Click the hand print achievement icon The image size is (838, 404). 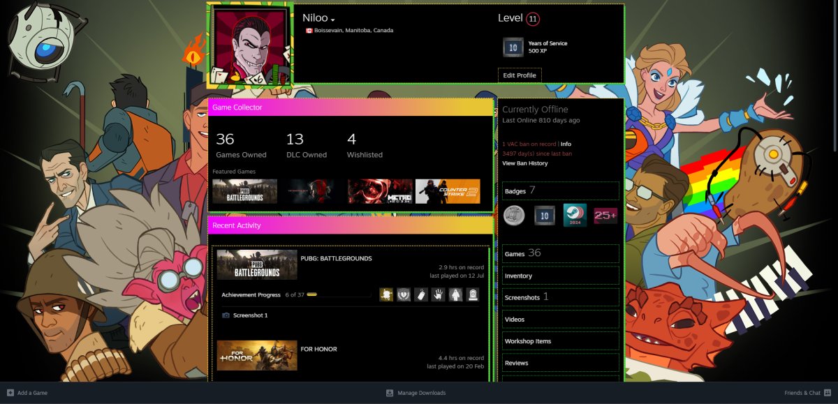click(438, 295)
